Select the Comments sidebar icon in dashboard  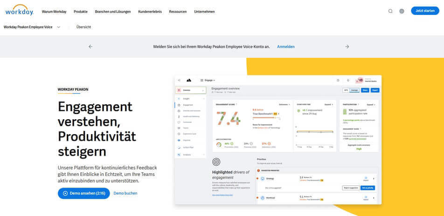pos(179,122)
